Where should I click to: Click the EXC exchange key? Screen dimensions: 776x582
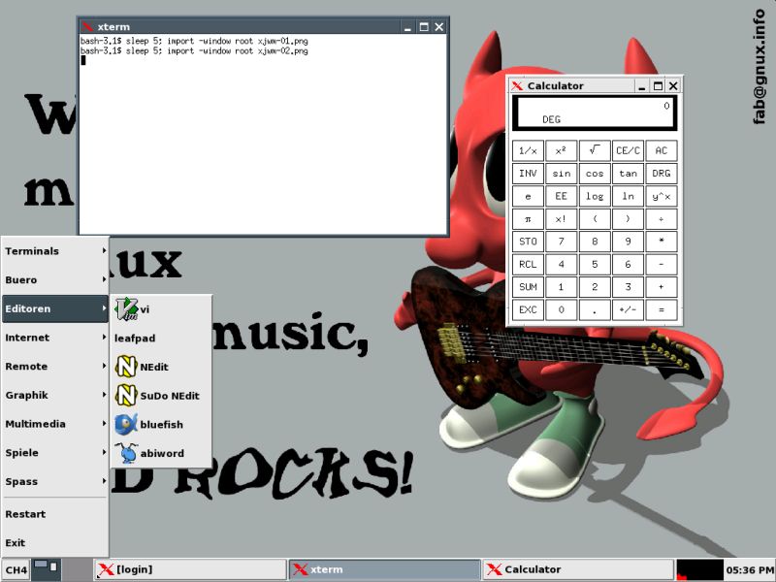click(528, 309)
